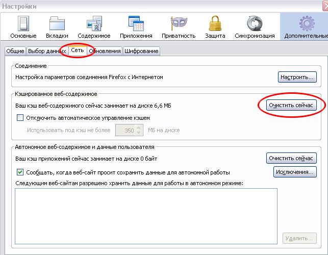The image size is (328, 255).
Task: Click the cache size text '6,6 МБ' line
Action: (x=93, y=106)
